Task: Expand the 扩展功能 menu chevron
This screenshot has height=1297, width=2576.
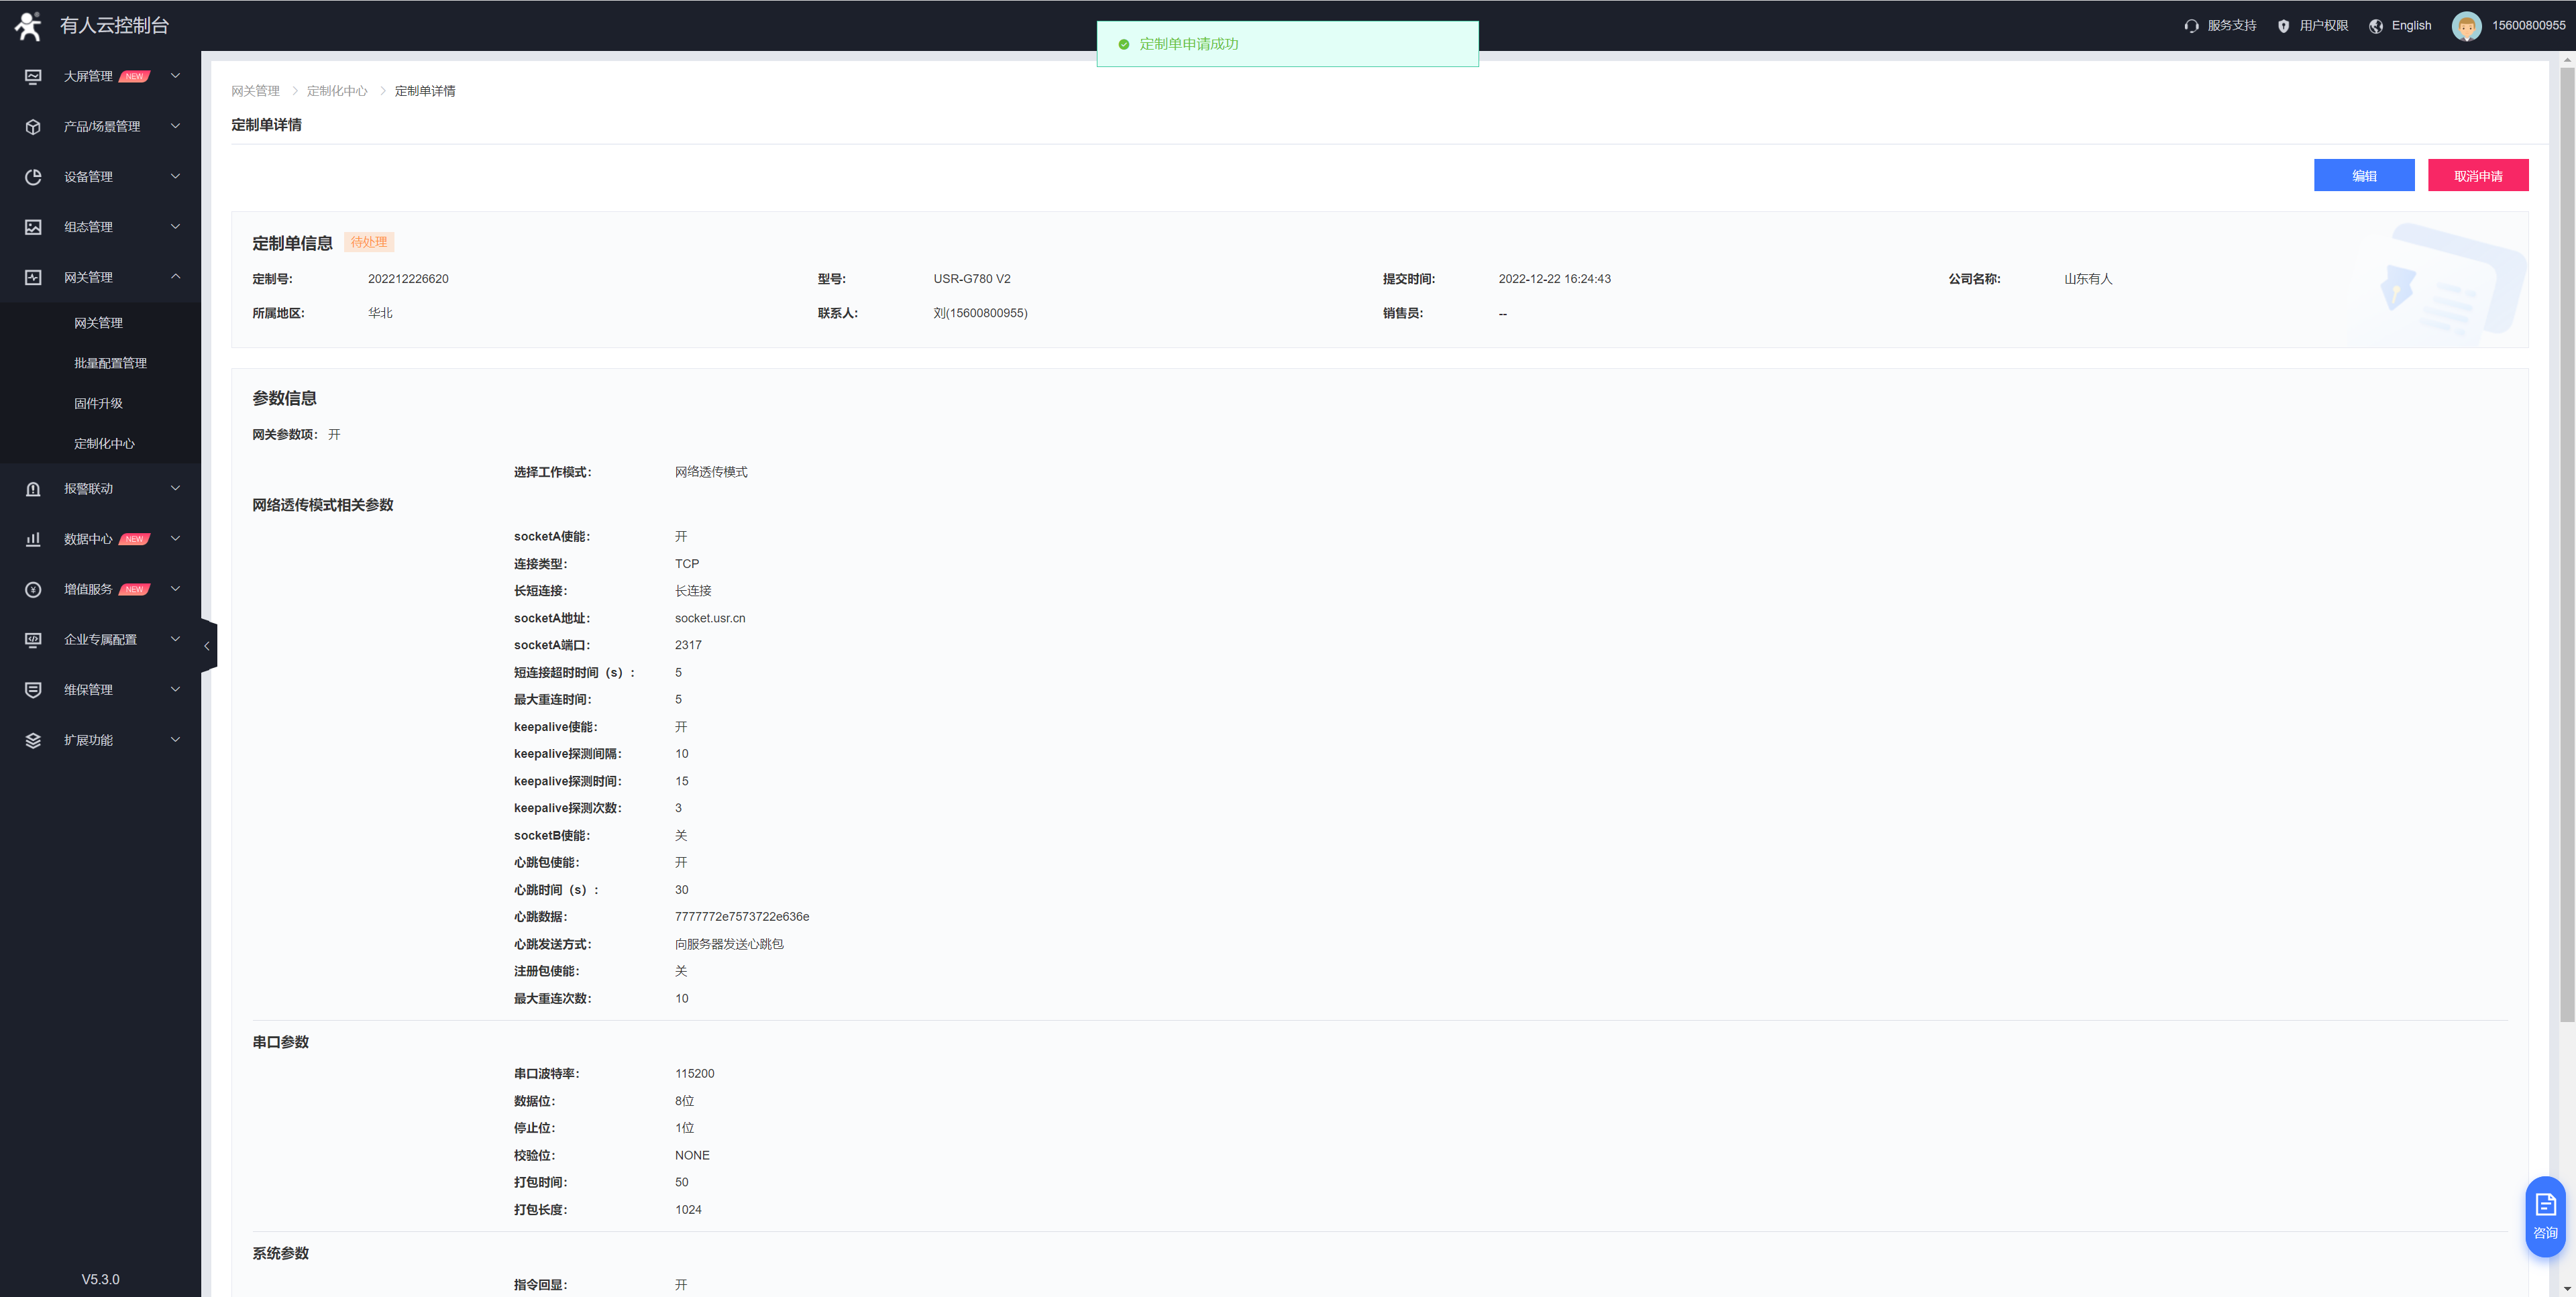Action: pos(175,740)
